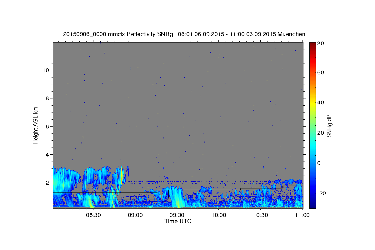Pick the dark red top of the colorbar
Image resolution: width=375 pixels, height=250 pixels.
click(x=312, y=44)
